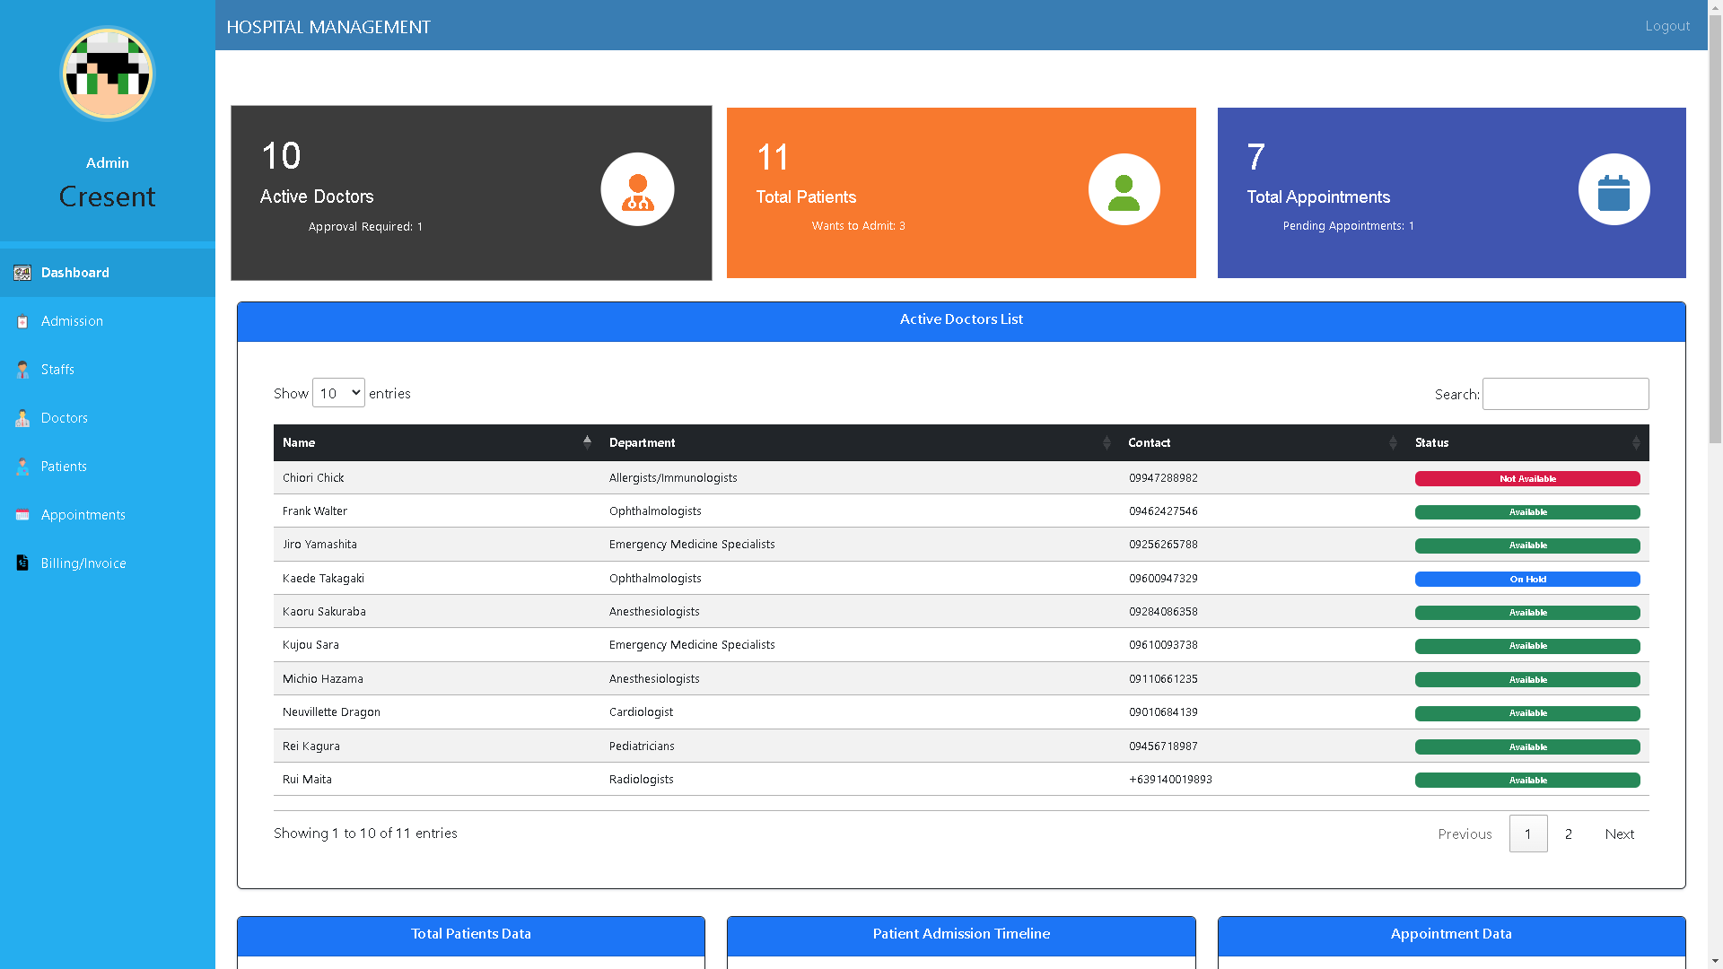This screenshot has width=1723, height=969.
Task: Select the Kaoru Sakuraba name cell
Action: (436, 611)
